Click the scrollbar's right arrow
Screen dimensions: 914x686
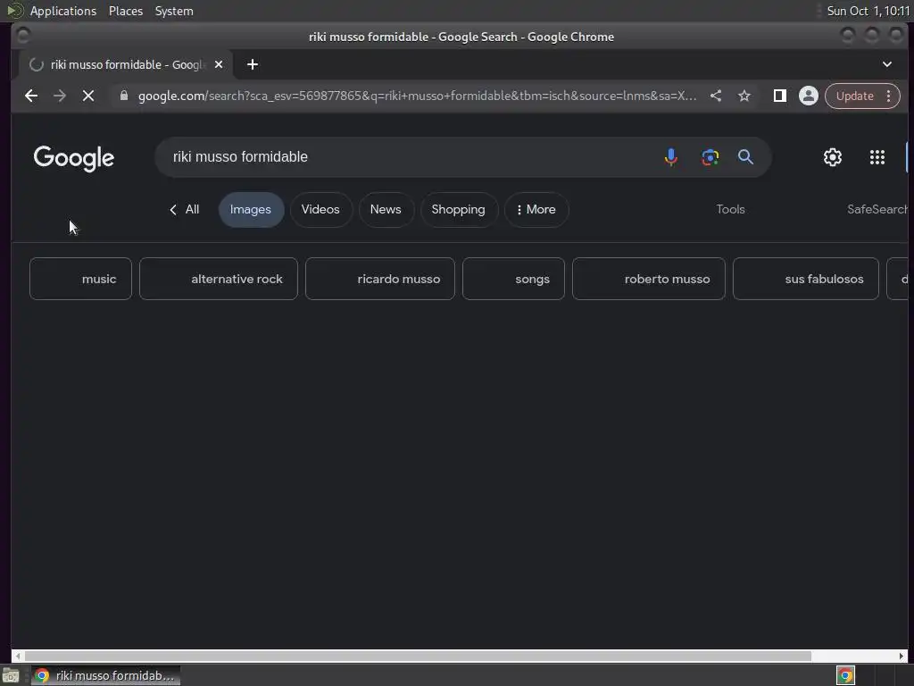coord(902,657)
